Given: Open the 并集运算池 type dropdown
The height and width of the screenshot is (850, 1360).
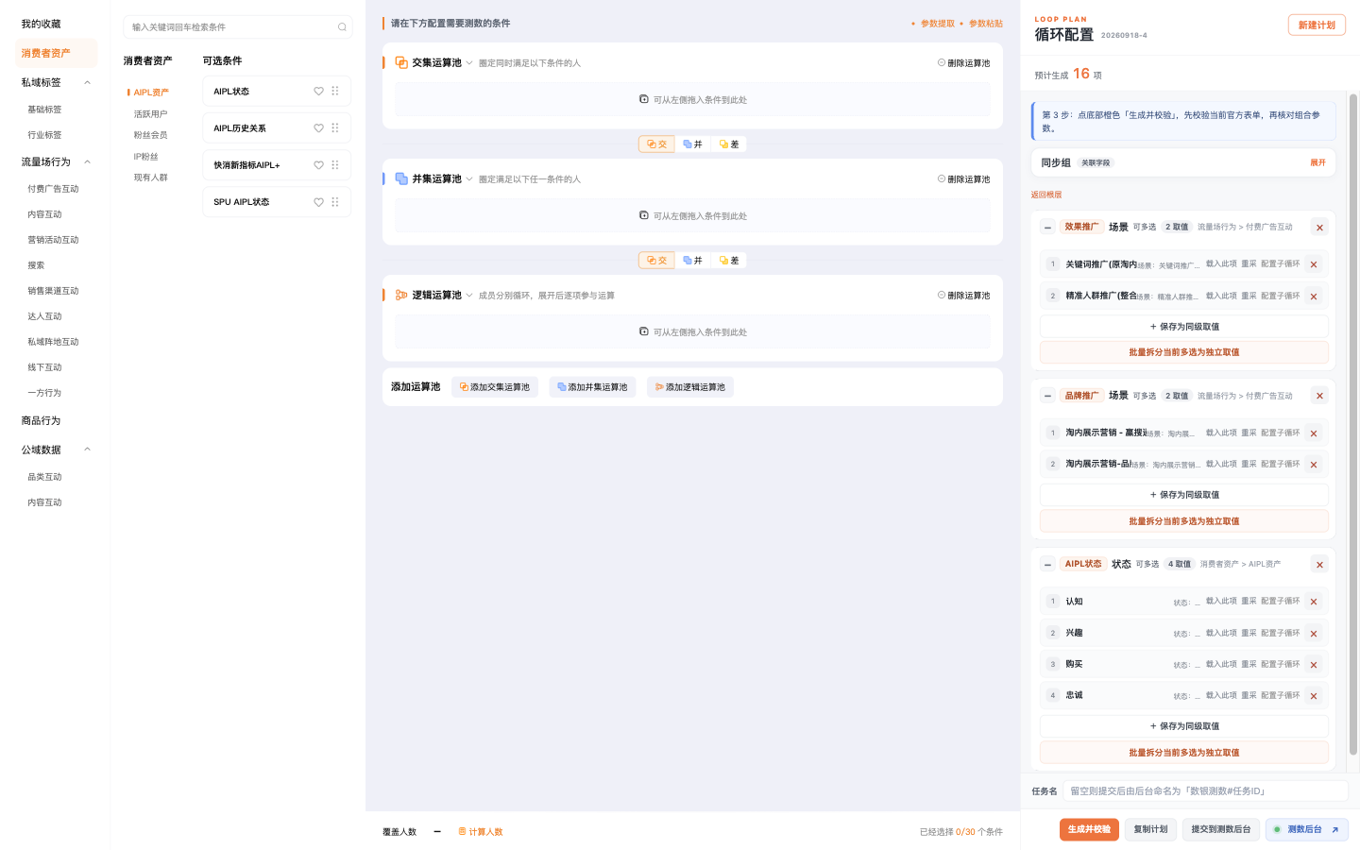Looking at the screenshot, I should click(469, 179).
